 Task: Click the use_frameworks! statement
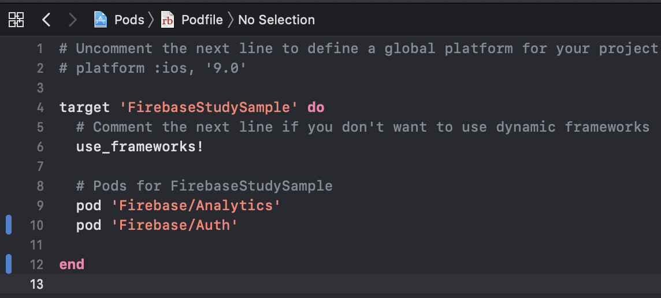click(x=140, y=147)
